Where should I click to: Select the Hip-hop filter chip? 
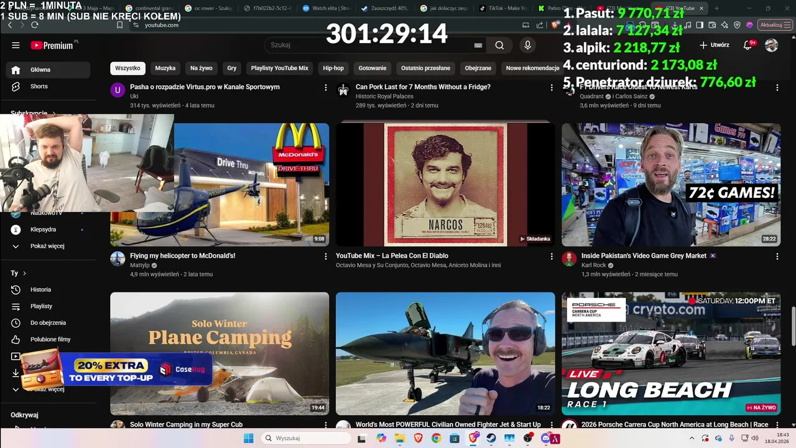[x=333, y=68]
